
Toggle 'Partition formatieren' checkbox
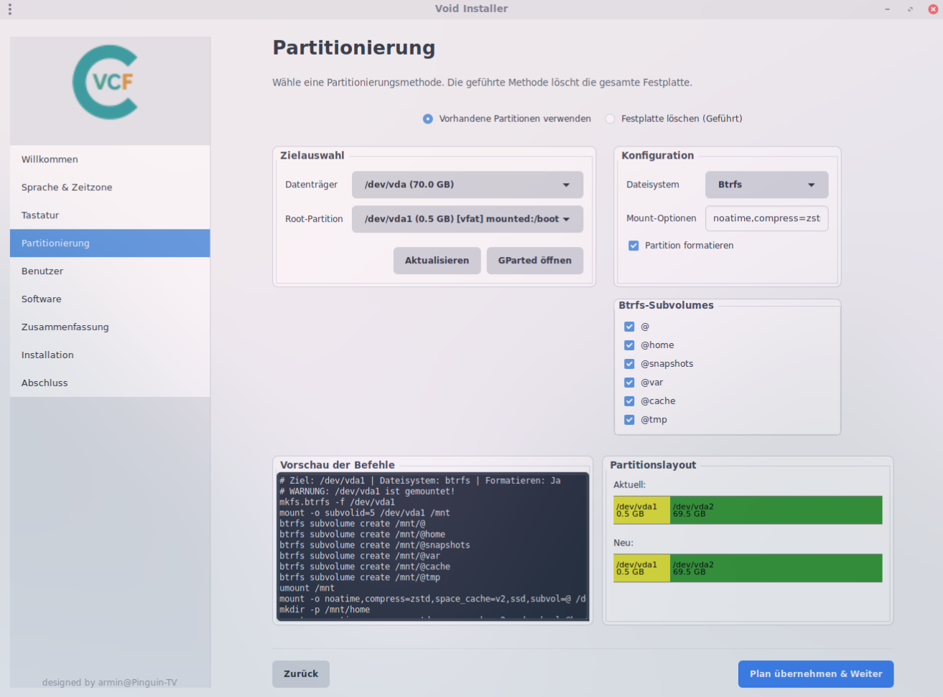[633, 245]
